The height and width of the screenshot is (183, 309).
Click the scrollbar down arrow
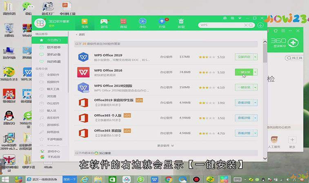coord(265,159)
